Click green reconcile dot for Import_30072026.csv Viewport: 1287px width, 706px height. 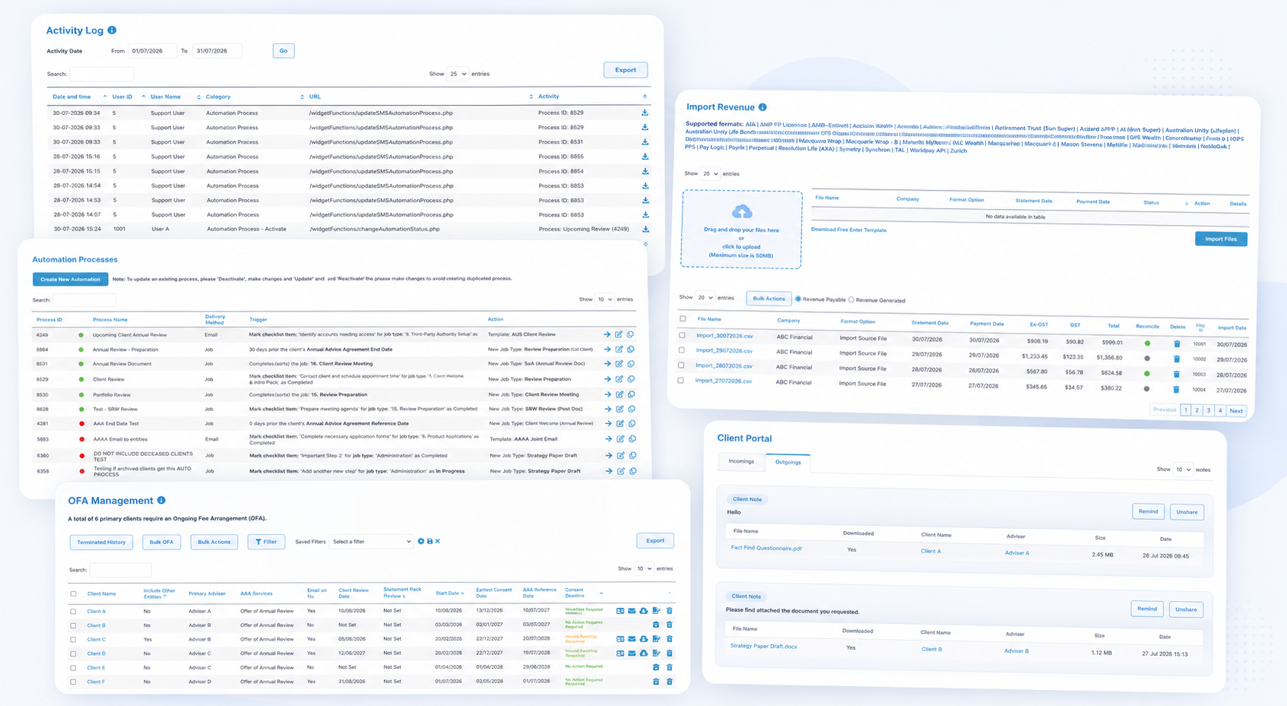[x=1147, y=344]
